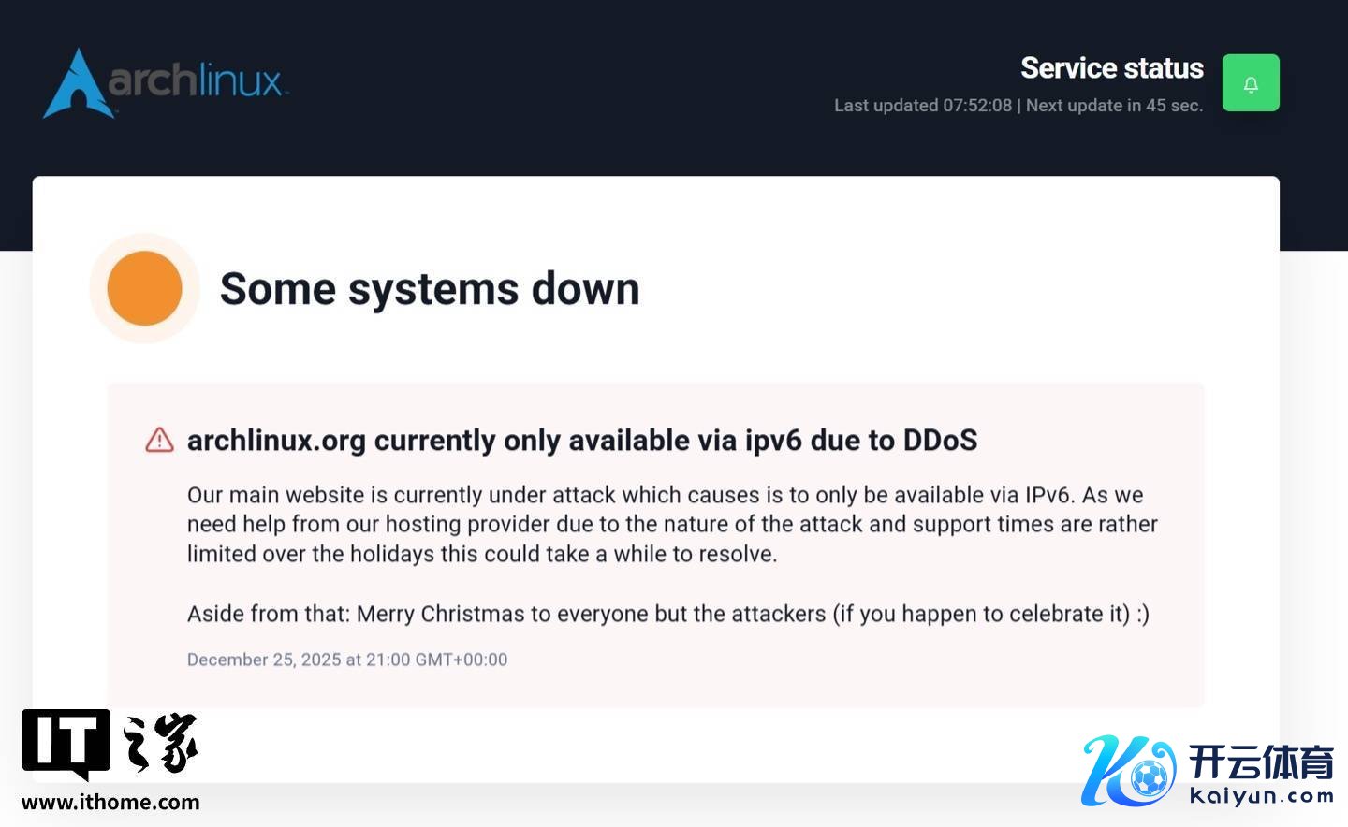The image size is (1348, 827).
Task: Click the green notification bell button
Action: (1251, 83)
